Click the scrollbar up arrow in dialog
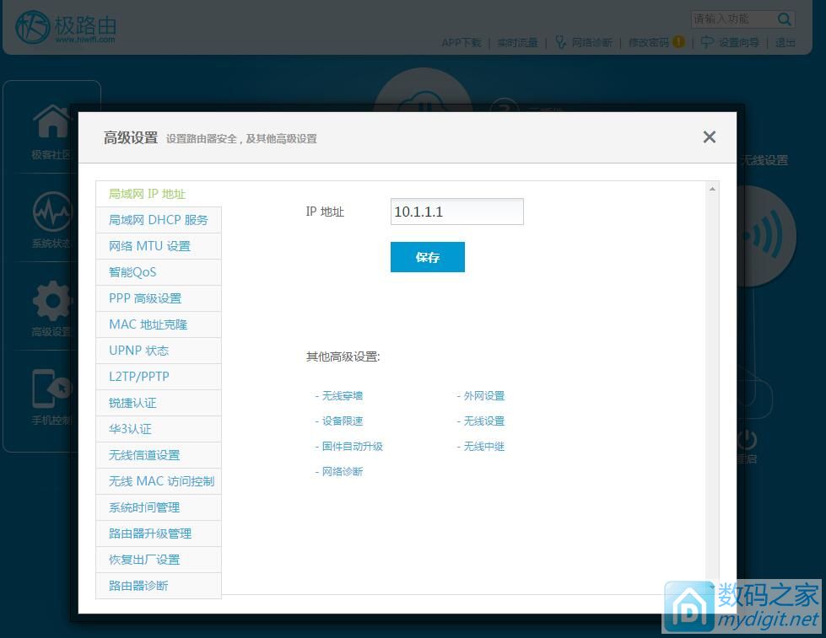 (x=712, y=189)
